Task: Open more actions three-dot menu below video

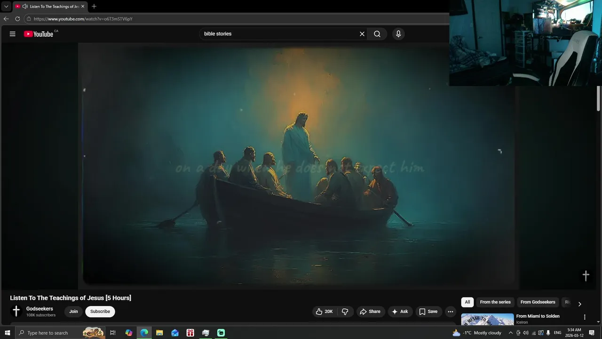Action: (451, 312)
